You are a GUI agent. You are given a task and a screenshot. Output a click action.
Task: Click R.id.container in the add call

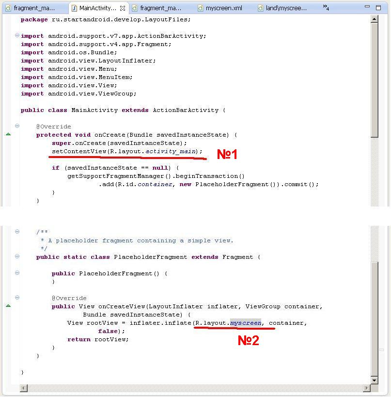coord(145,184)
